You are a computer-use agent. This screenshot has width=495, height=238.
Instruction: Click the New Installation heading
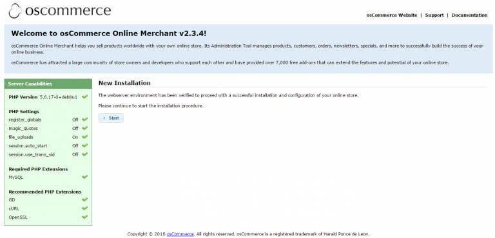(x=124, y=83)
